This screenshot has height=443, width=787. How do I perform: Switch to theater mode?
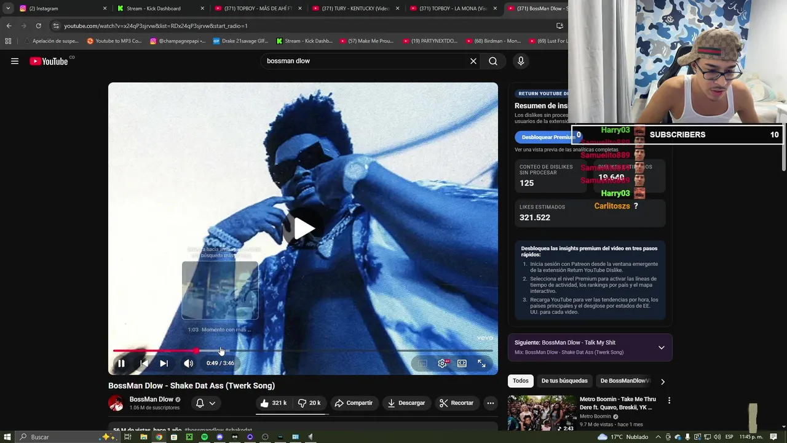click(x=462, y=363)
